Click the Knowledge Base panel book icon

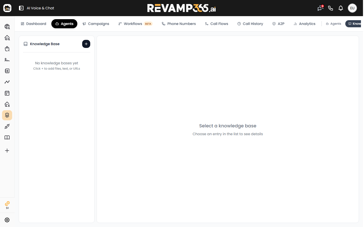point(26,44)
